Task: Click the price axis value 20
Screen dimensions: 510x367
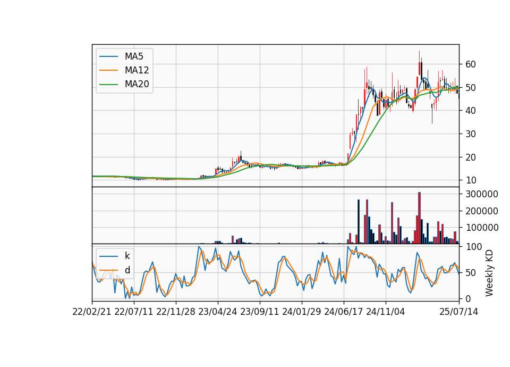Action: pyautogui.click(x=470, y=157)
